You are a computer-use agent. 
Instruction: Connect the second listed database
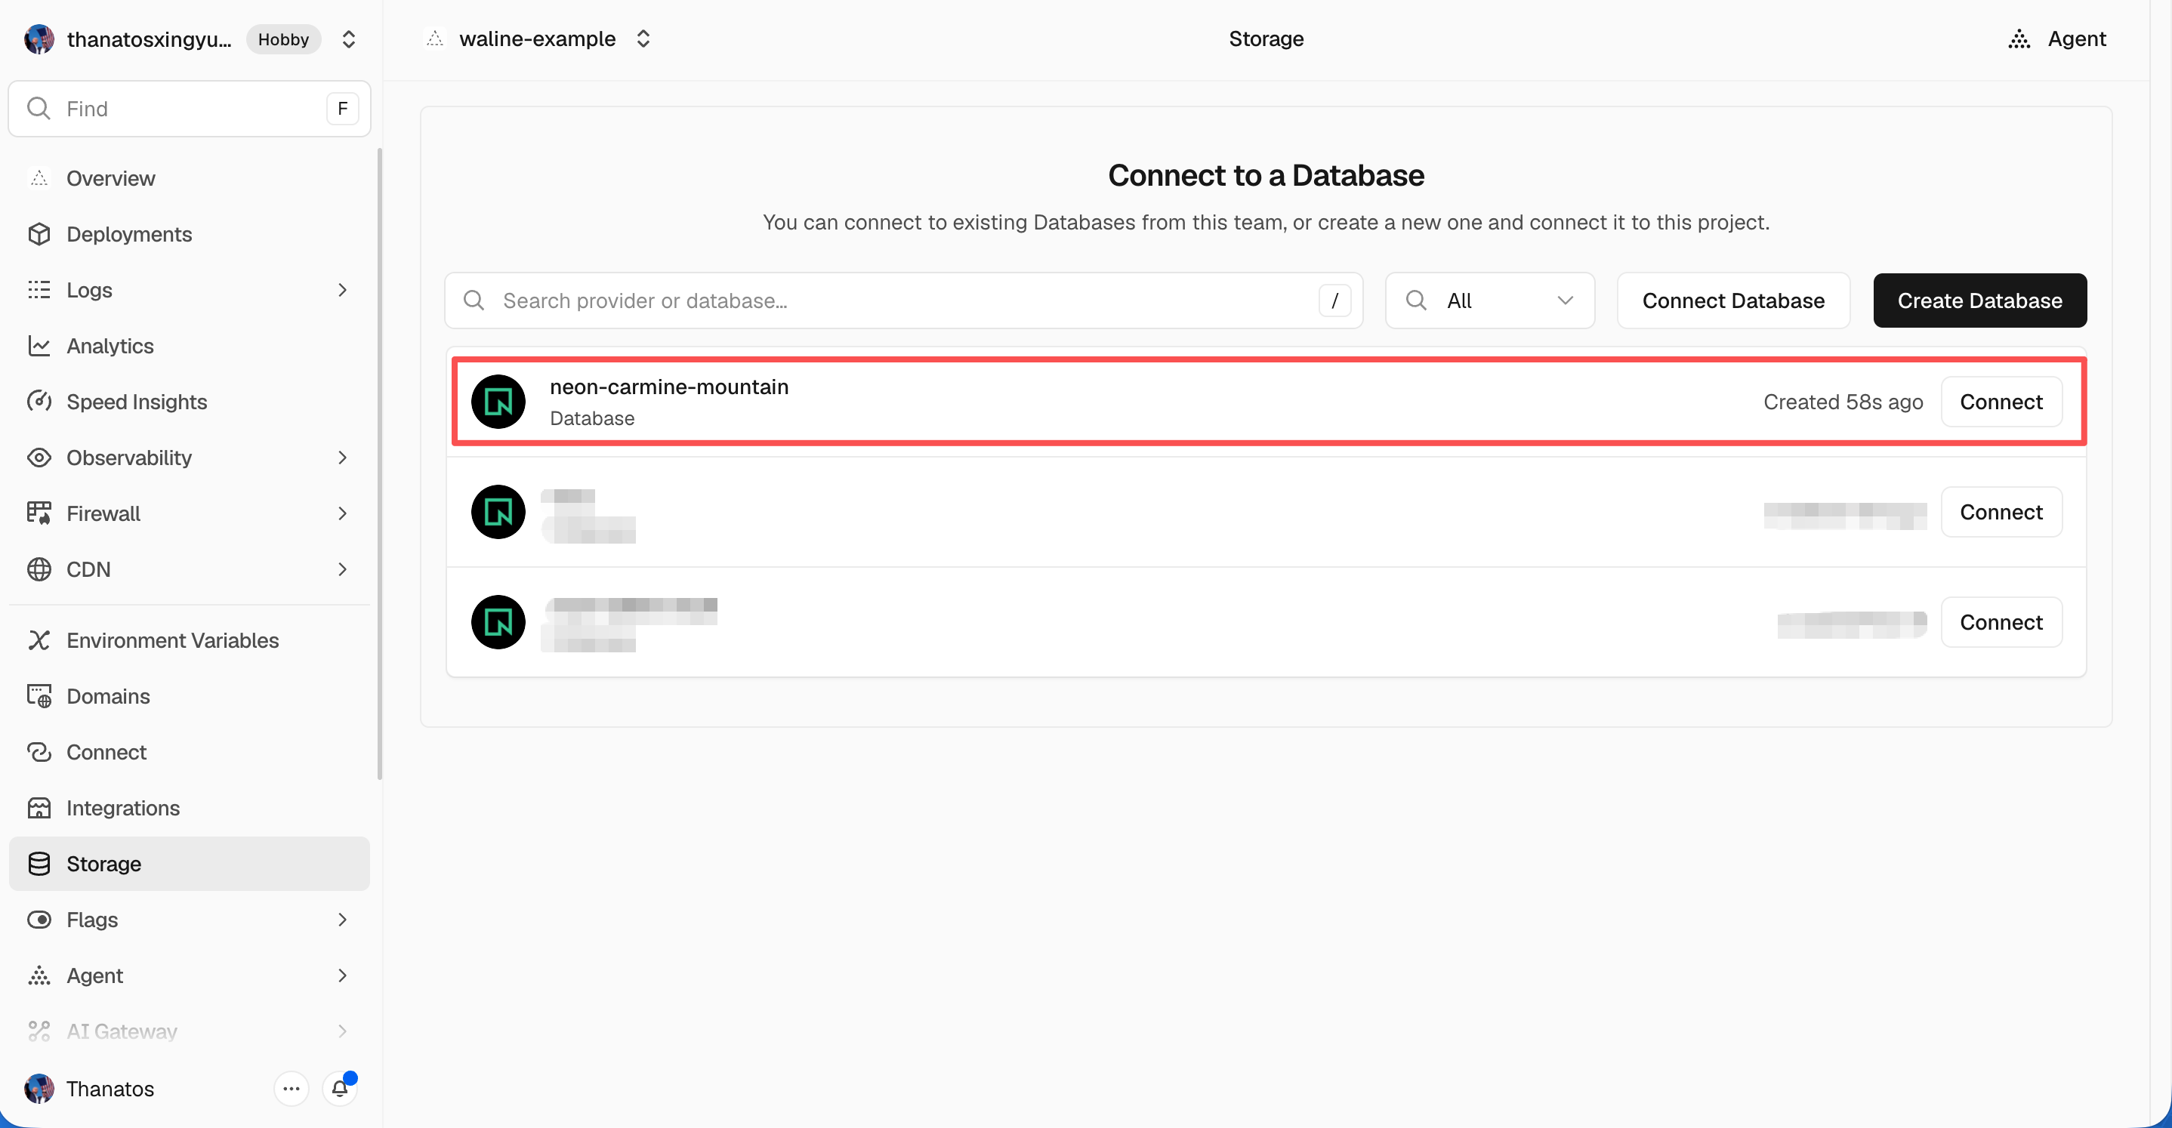(x=2001, y=513)
